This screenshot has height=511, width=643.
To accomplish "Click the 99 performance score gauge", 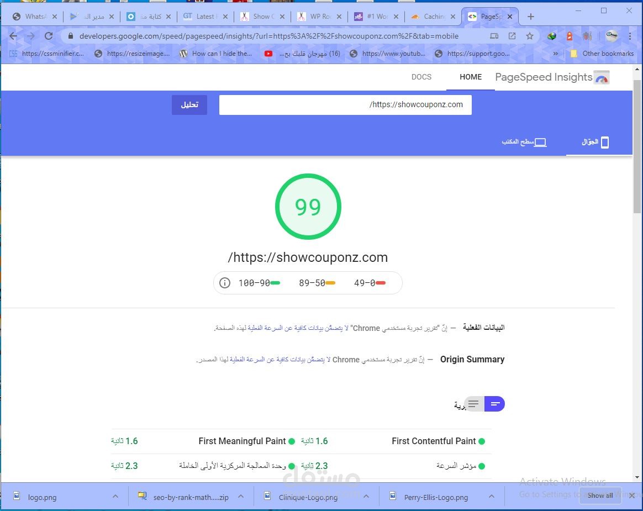I will coord(308,207).
